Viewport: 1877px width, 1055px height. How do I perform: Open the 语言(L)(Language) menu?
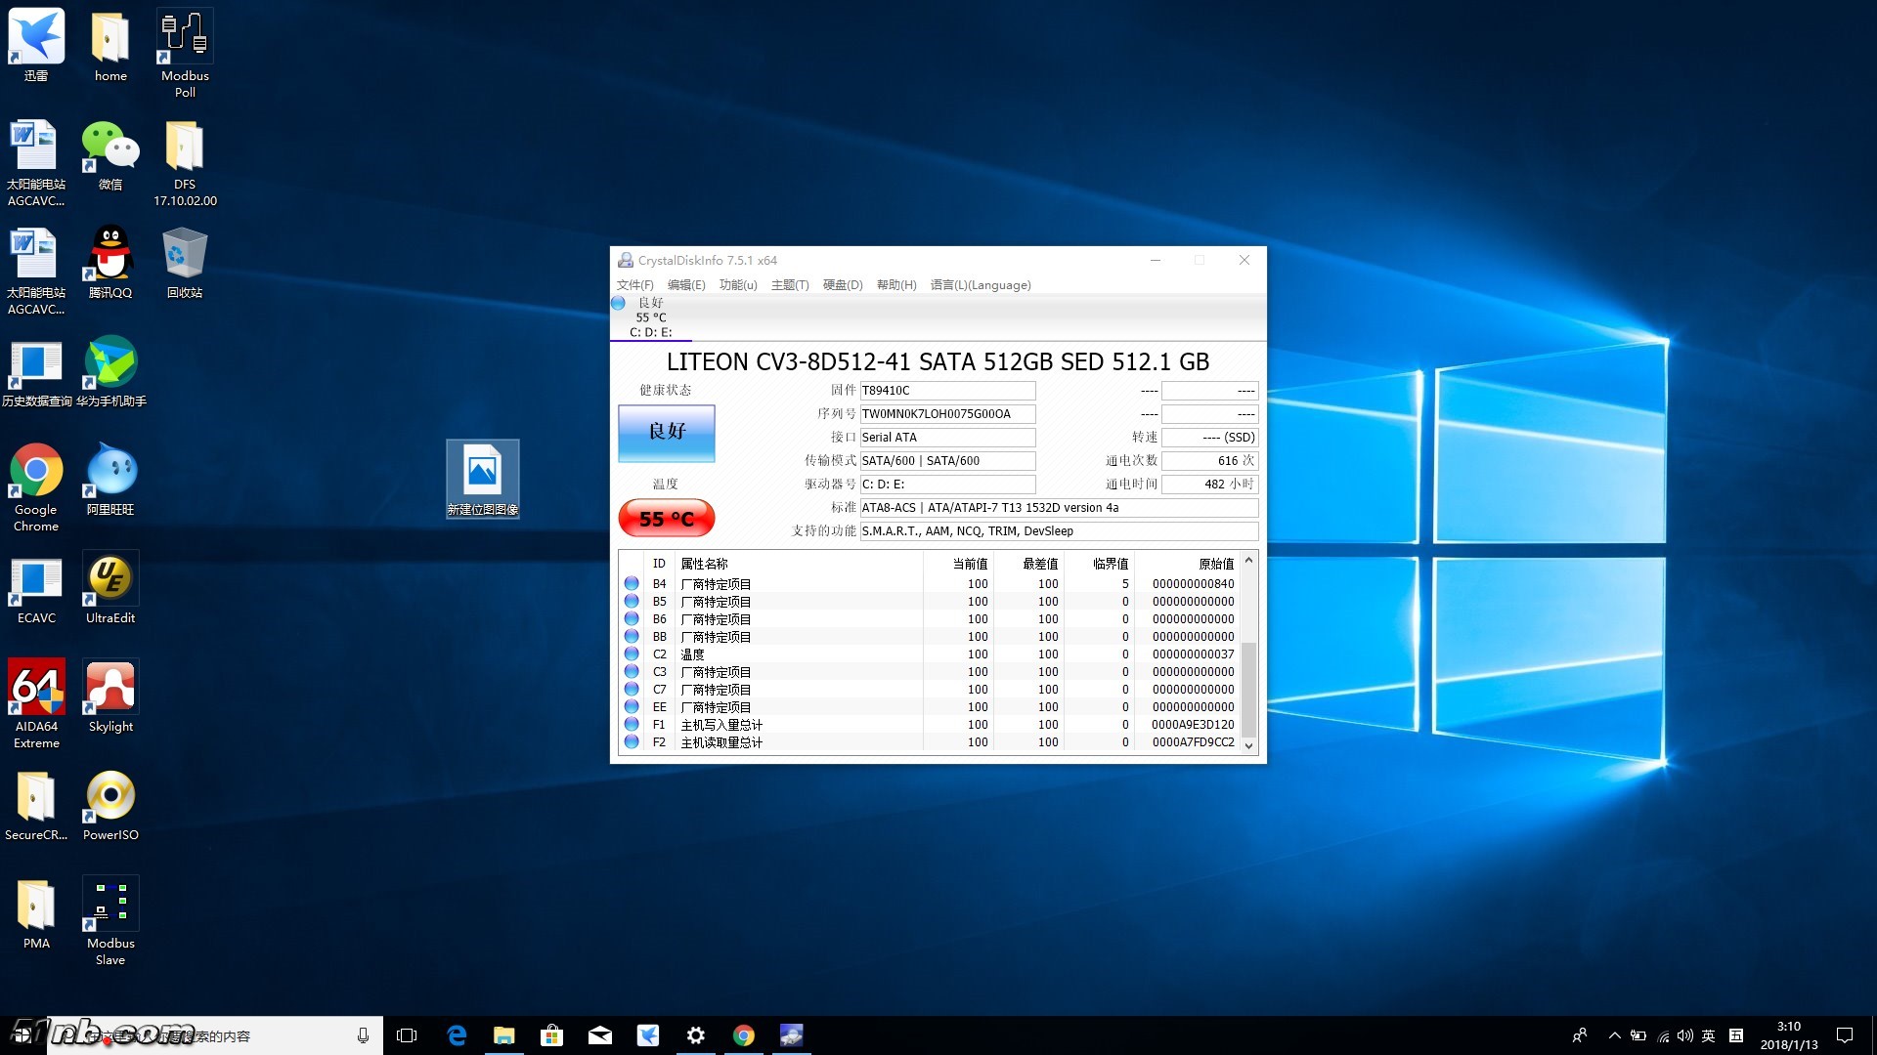pos(980,285)
